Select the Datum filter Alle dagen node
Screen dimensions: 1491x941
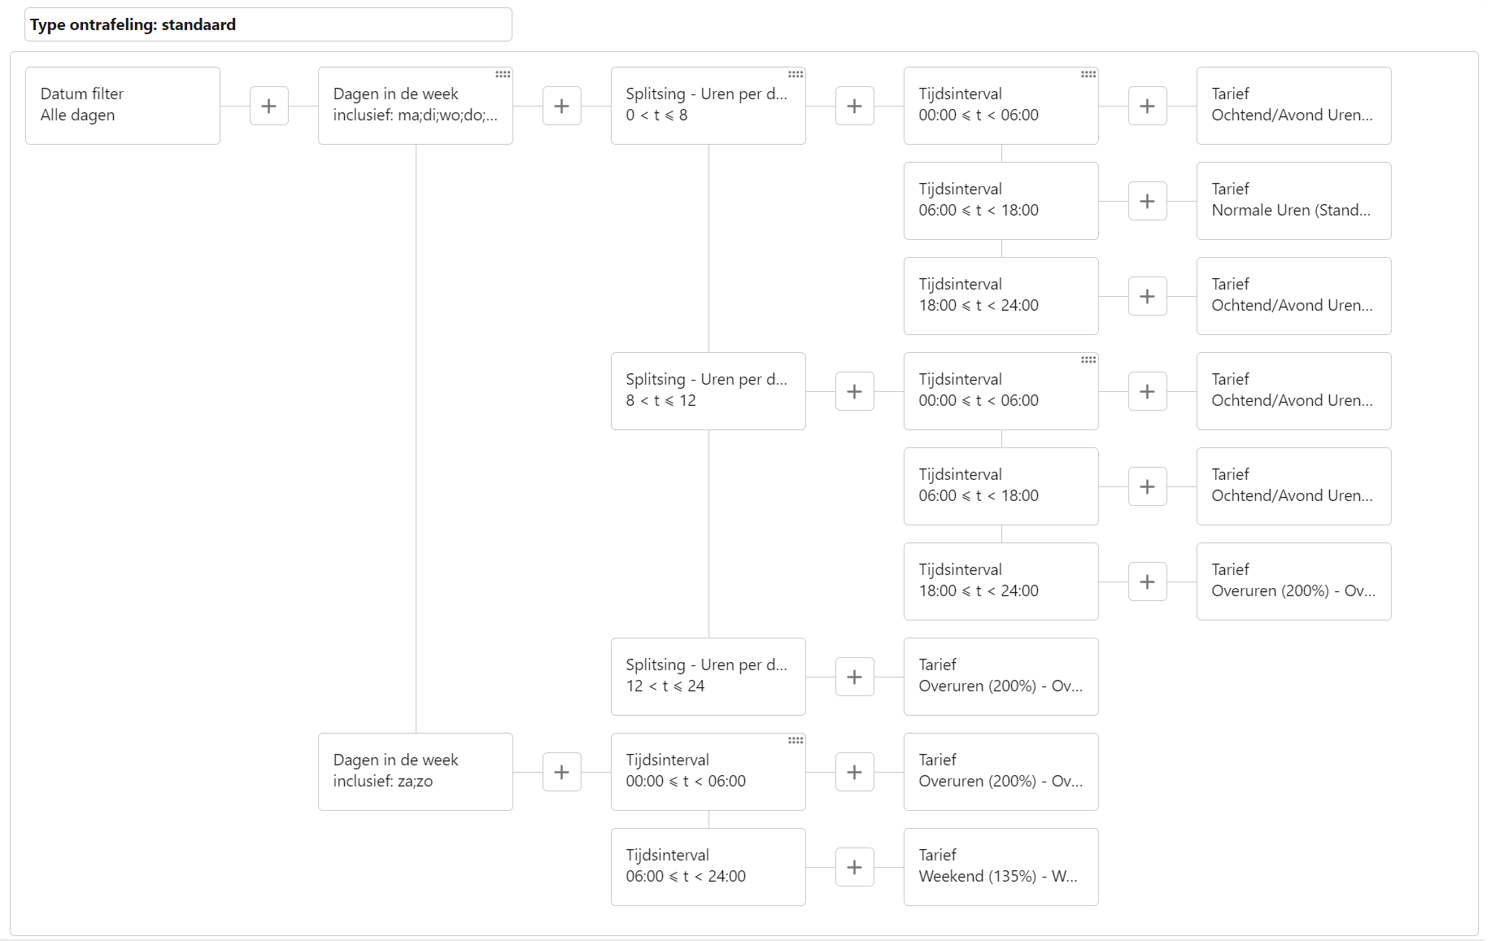[x=123, y=106]
